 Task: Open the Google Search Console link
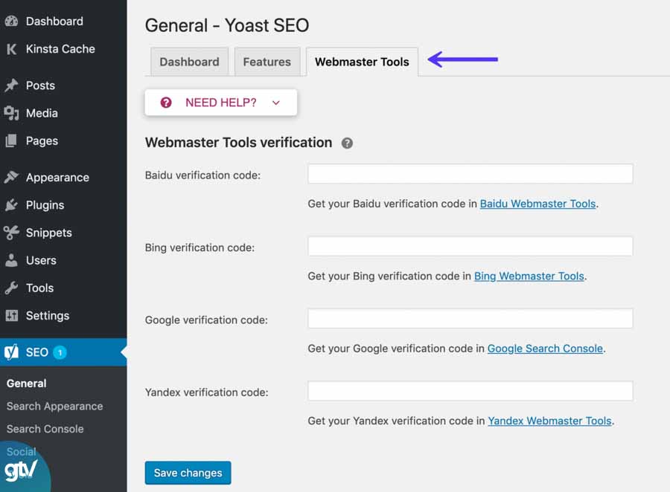545,349
